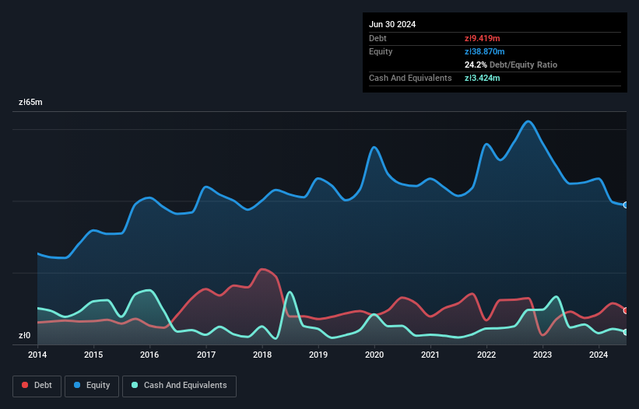Click the 2023 x-axis label
Image resolution: width=639 pixels, height=409 pixels.
pyautogui.click(x=542, y=355)
